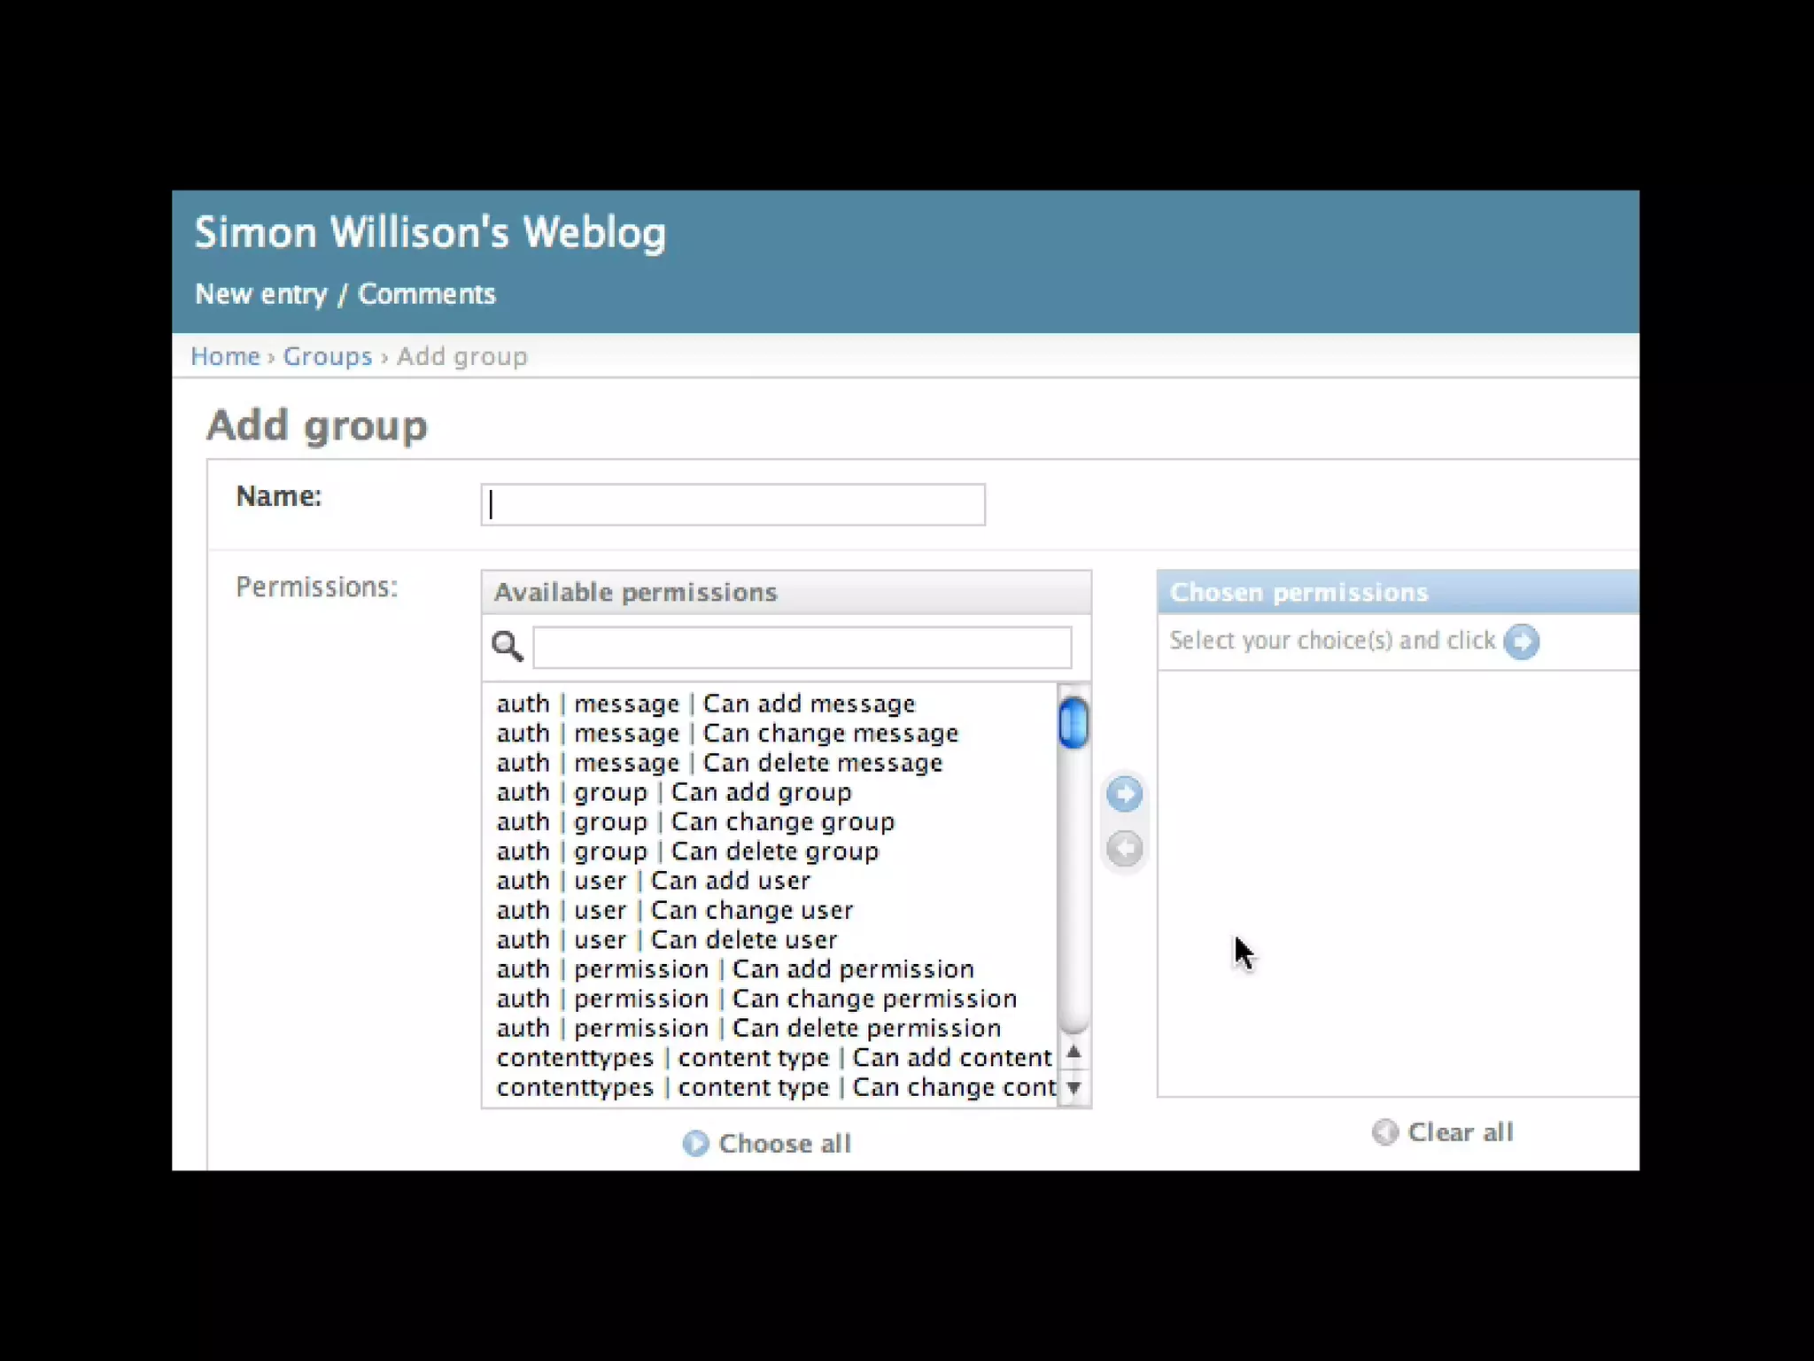Click Simon Willison's Weblog site title
Screen dimensions: 1814x1361
pyautogui.click(x=430, y=232)
